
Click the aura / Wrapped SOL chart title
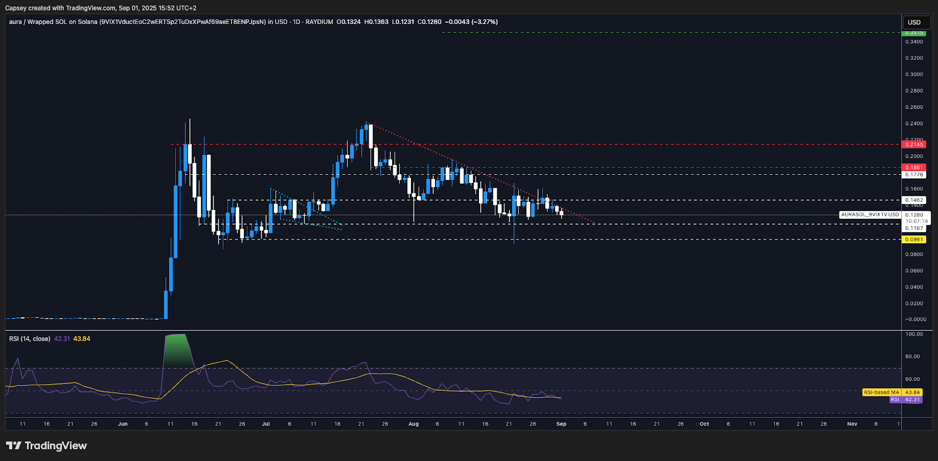click(x=53, y=22)
